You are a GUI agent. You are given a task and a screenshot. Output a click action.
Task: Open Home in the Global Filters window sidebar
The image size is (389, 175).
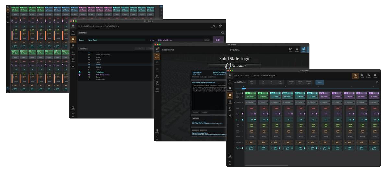[x=230, y=76]
